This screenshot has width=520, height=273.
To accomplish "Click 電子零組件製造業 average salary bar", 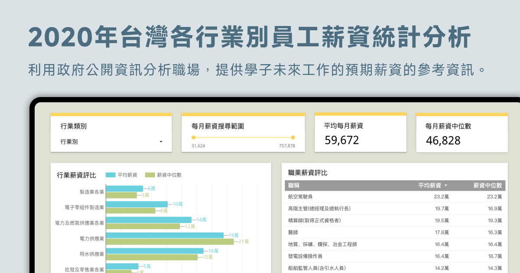I will (x=137, y=204).
